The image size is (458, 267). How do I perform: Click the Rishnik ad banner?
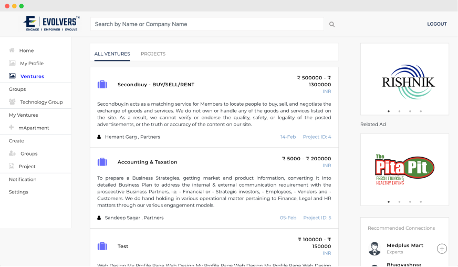coord(404,79)
